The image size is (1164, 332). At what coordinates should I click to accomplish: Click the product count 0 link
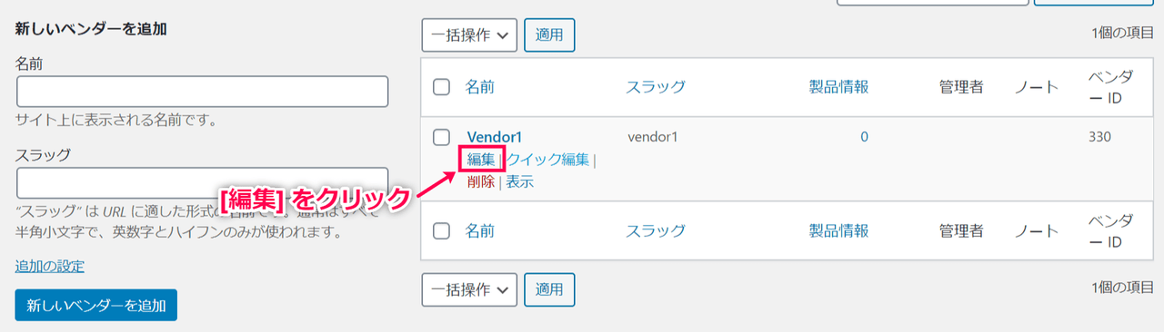click(864, 138)
